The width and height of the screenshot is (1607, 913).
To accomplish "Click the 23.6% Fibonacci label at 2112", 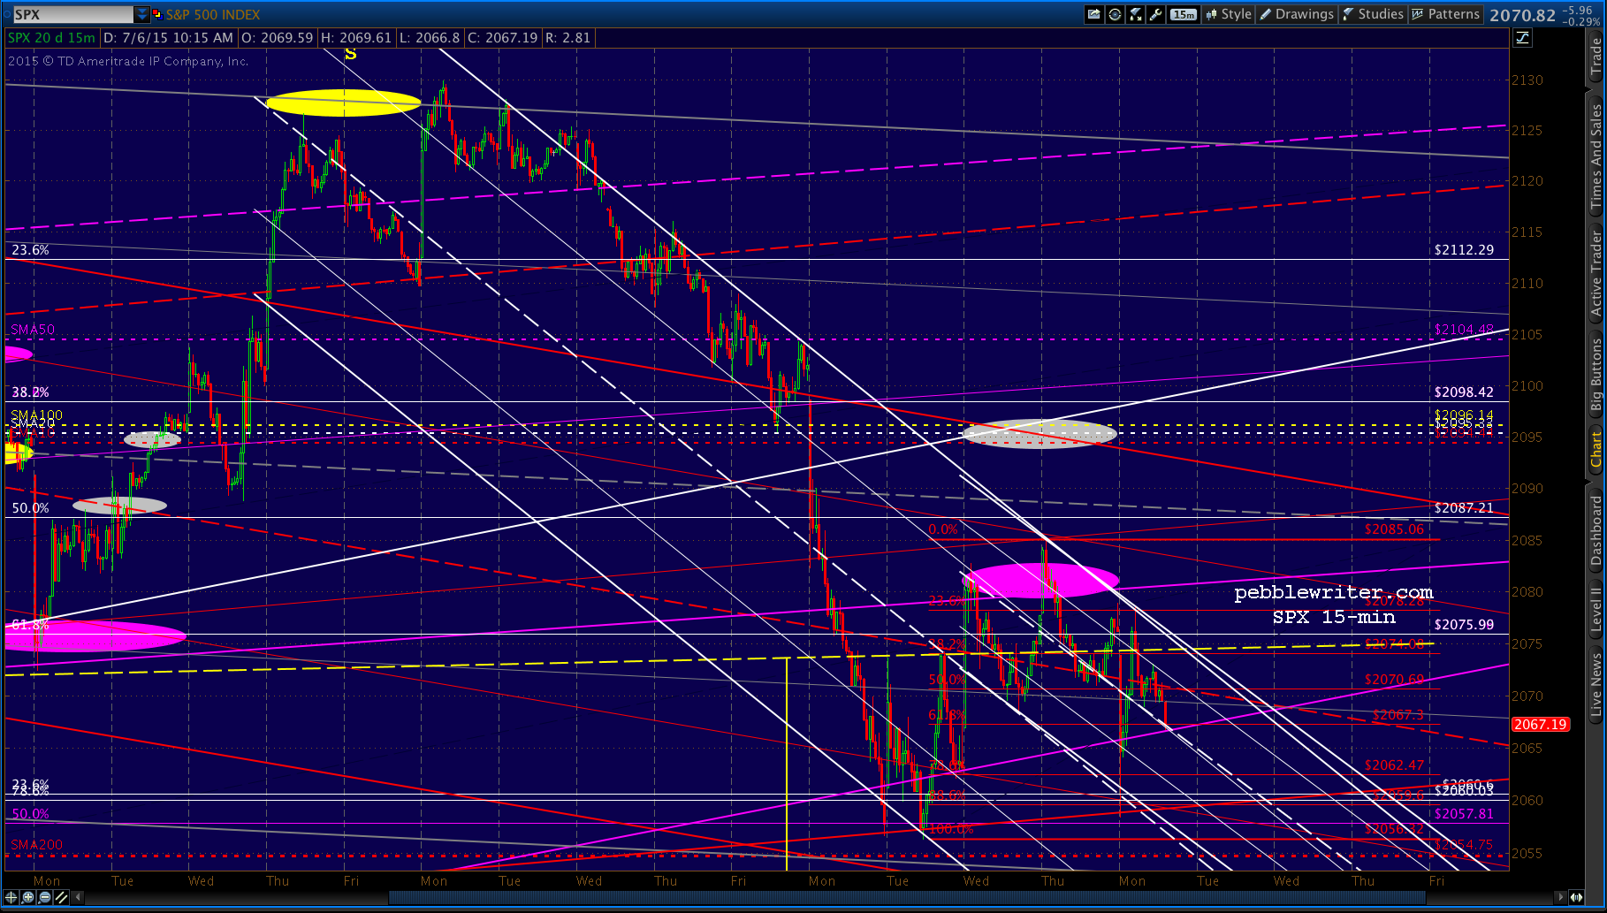I will tap(30, 250).
